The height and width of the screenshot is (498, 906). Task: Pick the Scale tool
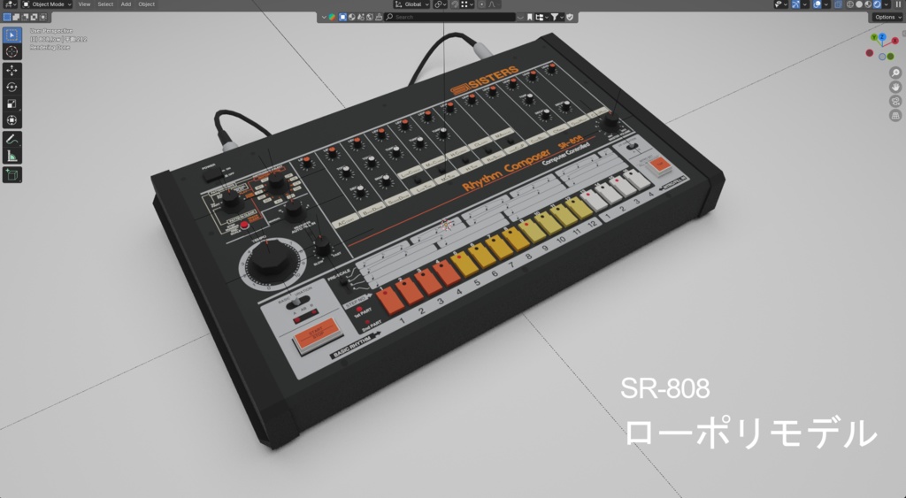click(12, 104)
